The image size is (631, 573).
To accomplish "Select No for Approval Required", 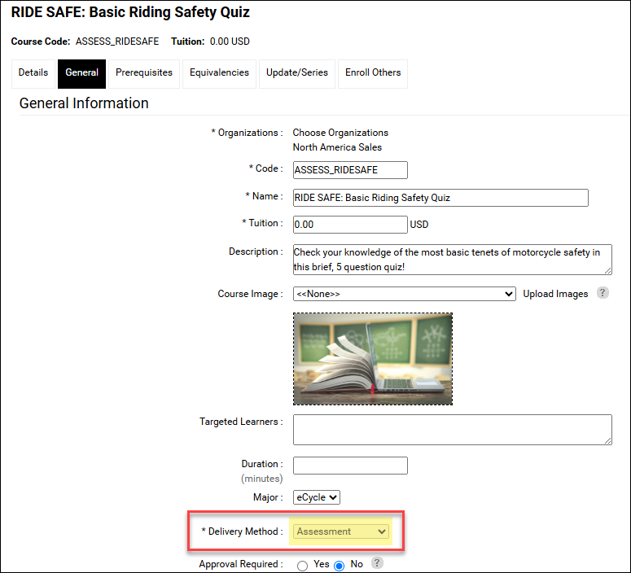I will point(340,566).
